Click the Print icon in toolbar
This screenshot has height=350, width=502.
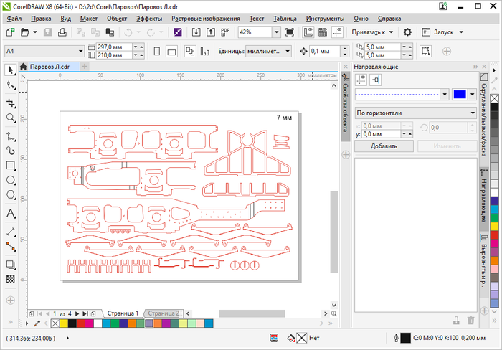coord(63,32)
